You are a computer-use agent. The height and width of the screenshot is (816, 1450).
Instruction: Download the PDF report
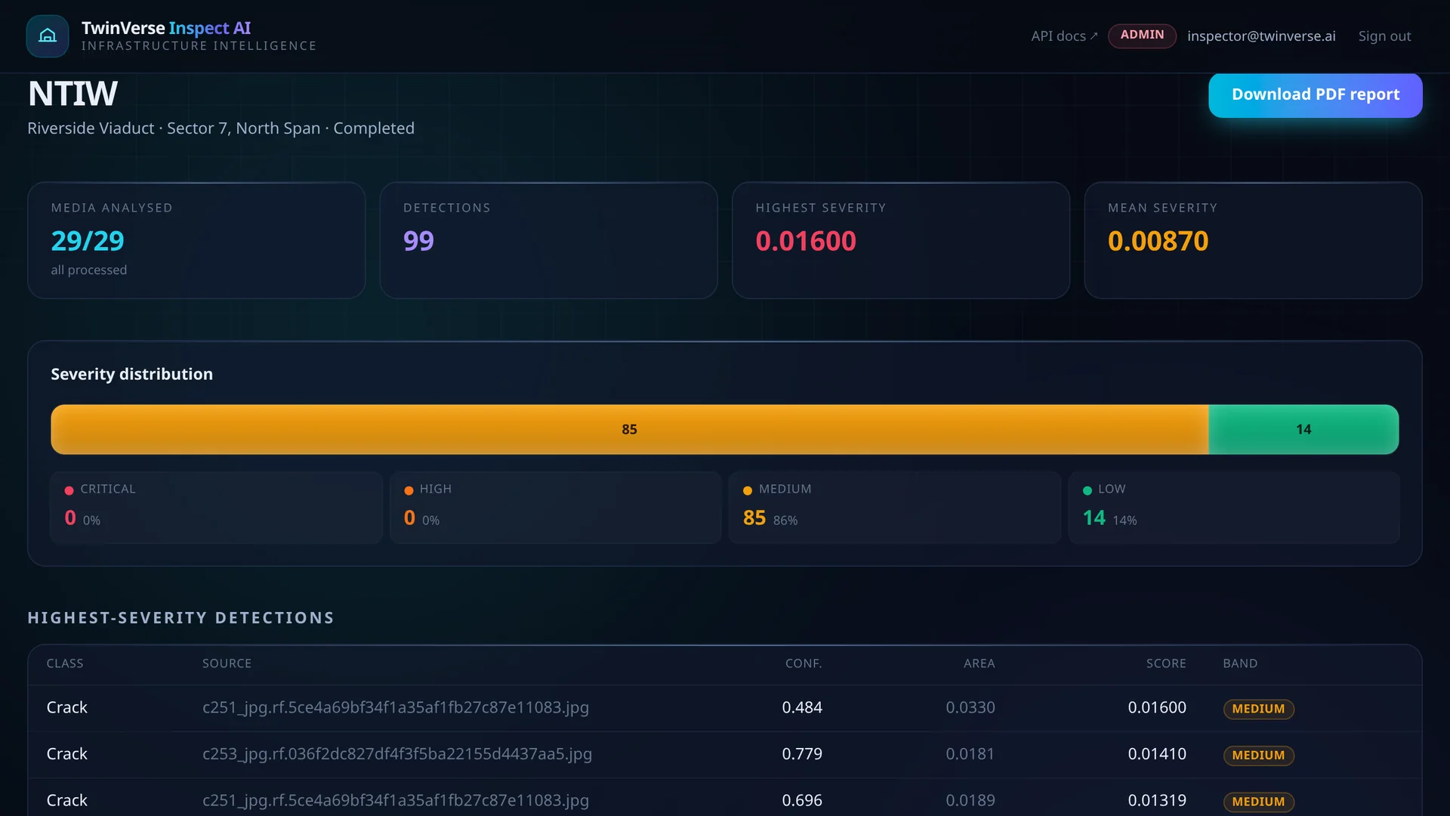(x=1316, y=94)
